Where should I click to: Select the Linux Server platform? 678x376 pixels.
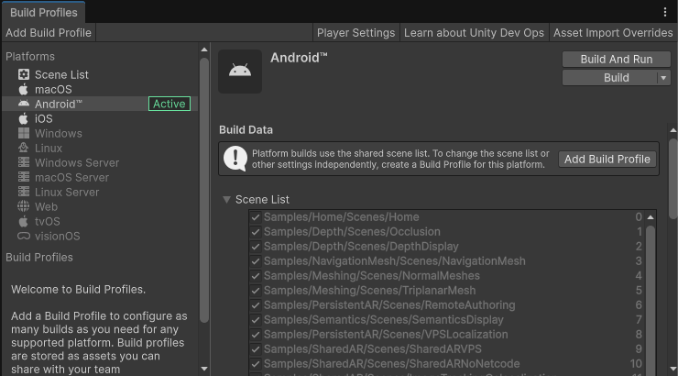[x=100, y=192]
